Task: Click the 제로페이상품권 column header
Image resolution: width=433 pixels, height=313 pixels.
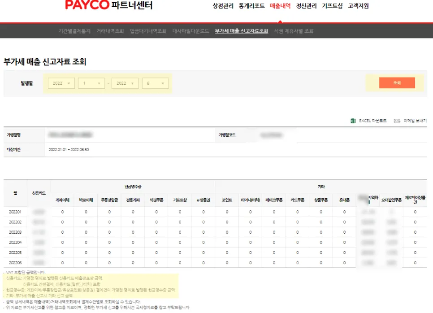Action: [415, 200]
